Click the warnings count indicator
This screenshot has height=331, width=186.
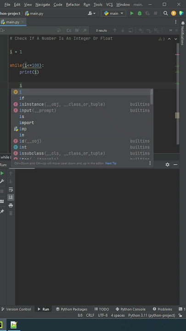pos(162,39)
